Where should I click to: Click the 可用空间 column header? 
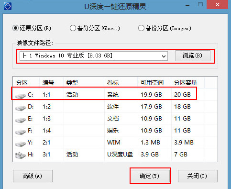tap(152, 83)
